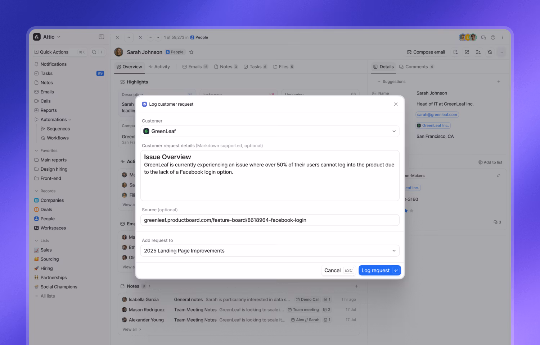Switch to the Emails tab
Viewport: 540px width, 345px height.
pos(195,67)
